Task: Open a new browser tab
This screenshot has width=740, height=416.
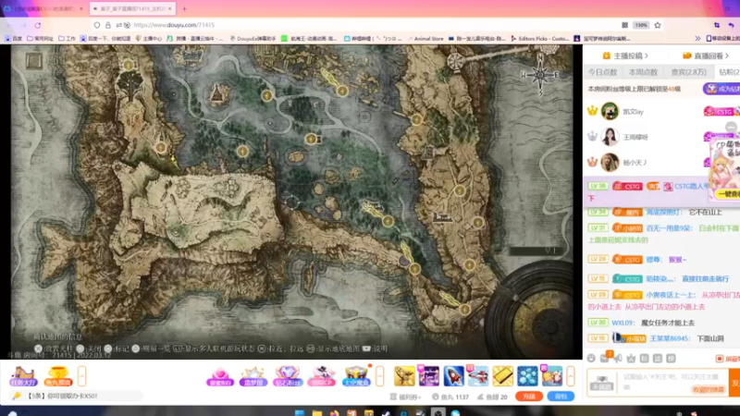Action: (184, 8)
